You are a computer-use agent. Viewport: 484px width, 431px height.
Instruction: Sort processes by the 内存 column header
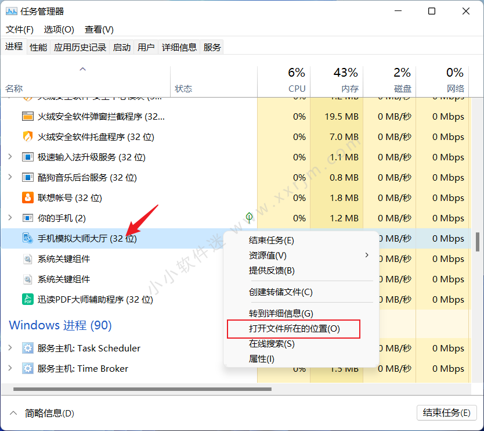point(337,81)
